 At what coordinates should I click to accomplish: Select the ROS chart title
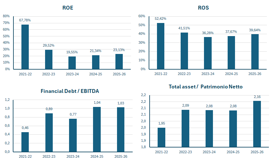click(203, 8)
